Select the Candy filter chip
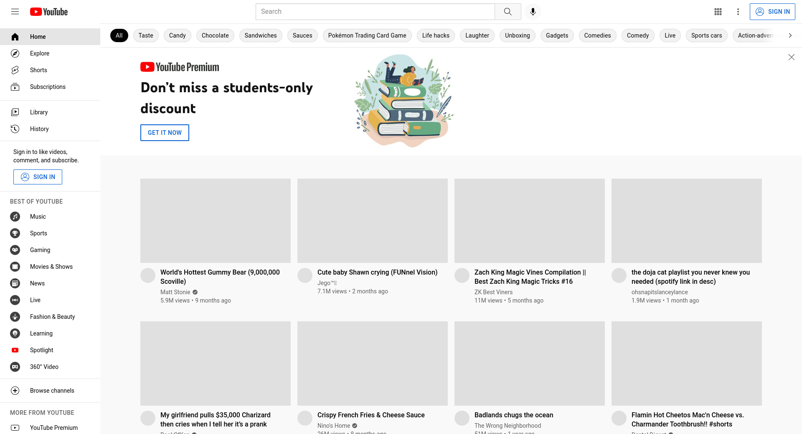Viewport: 802px width, 434px height. pos(178,35)
